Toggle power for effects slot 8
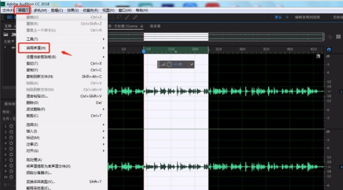This screenshot has width=343, height=190. [11, 165]
